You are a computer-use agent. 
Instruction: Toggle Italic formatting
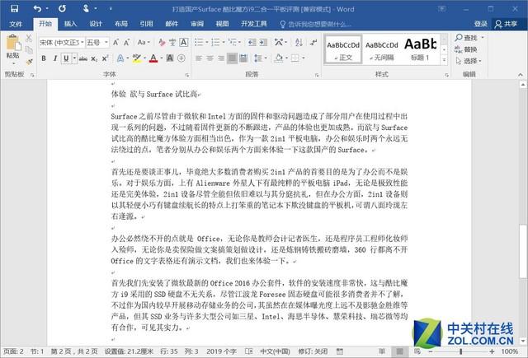point(55,58)
